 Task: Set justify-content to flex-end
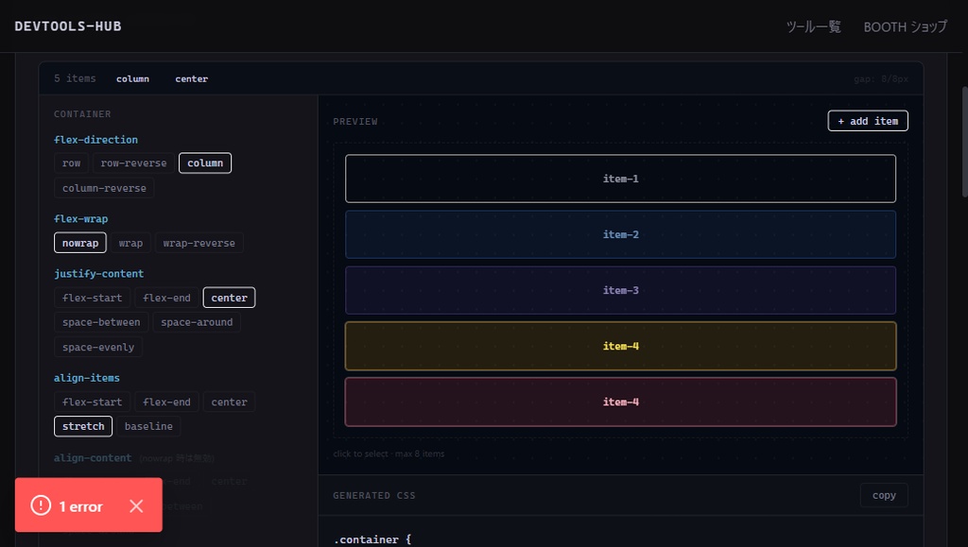click(x=166, y=298)
